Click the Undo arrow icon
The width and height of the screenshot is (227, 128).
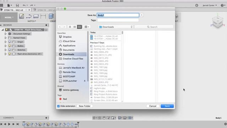click(x=24, y=5)
